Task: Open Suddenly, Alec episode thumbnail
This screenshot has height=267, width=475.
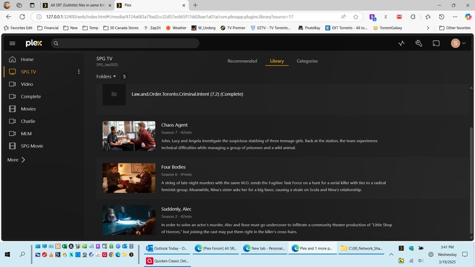Action: 129,220
